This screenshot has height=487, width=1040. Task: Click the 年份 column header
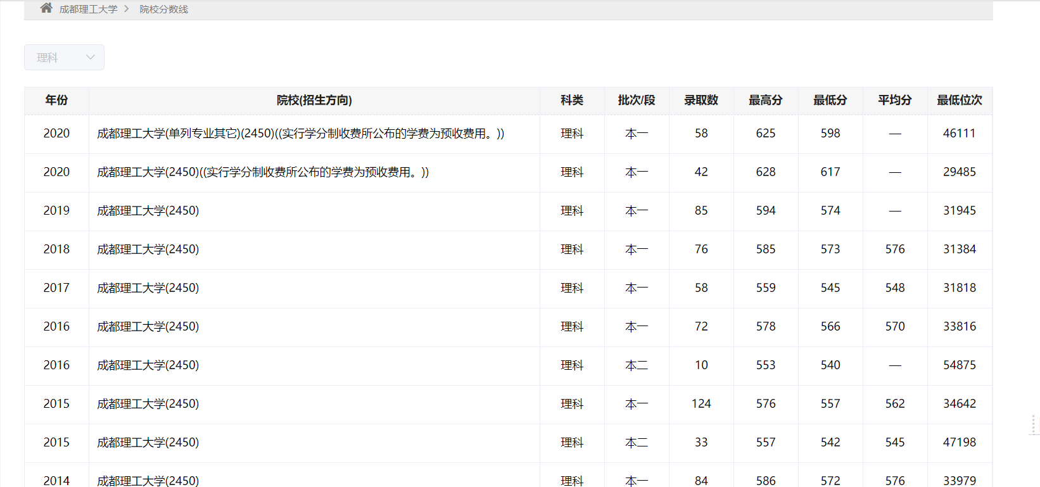pos(56,100)
